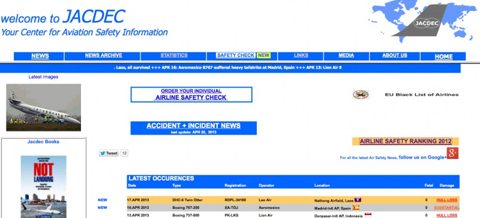The width and height of the screenshot is (480, 218).
Task: Click the NOT LANDING book cover
Action: [43, 186]
